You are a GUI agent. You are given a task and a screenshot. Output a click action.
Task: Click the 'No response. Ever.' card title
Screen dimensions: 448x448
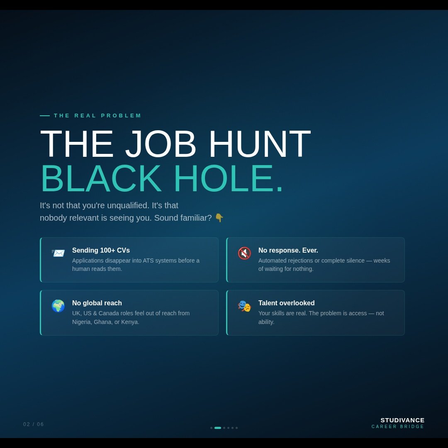click(x=288, y=250)
